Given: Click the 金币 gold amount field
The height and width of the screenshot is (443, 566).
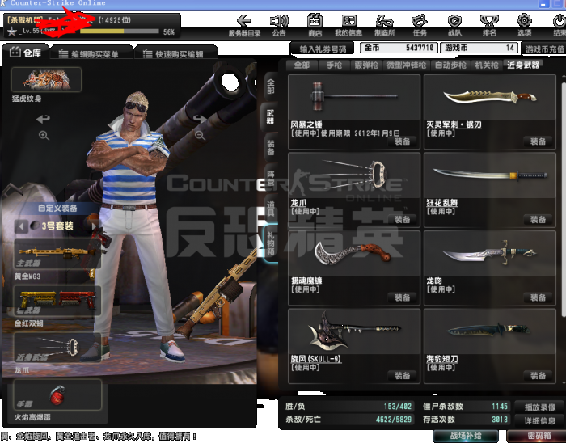Looking at the screenshot, I should coord(399,48).
